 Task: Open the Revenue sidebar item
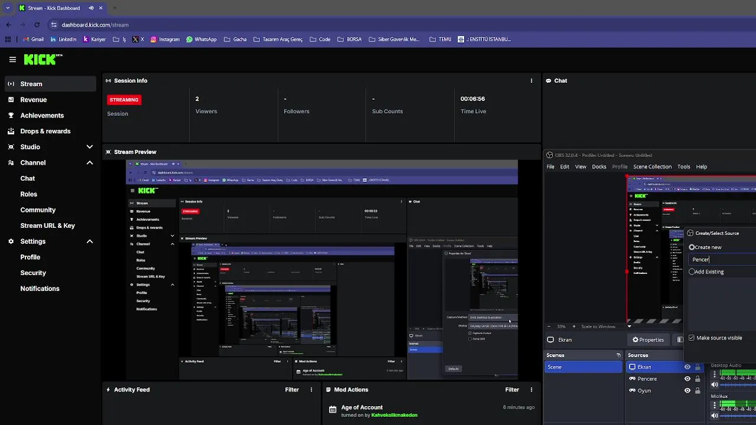[x=50, y=100]
